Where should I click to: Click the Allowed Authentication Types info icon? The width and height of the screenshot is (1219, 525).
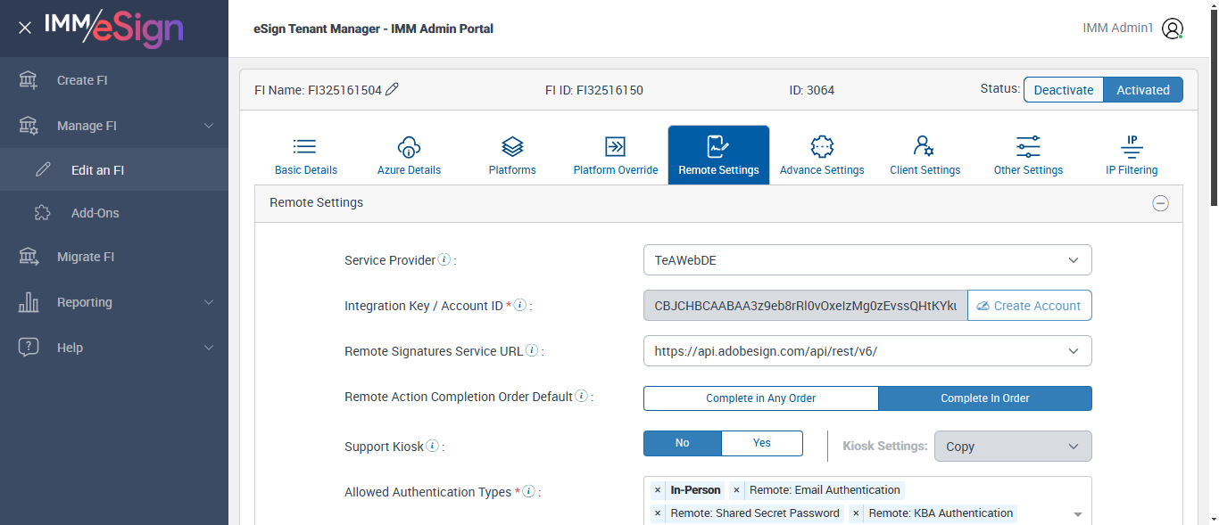[528, 491]
